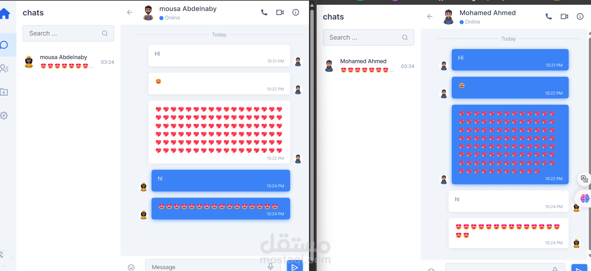Screen dimensions: 591x271
Task: Start voice call with Mohamed Ahmed
Action: pos(549,17)
